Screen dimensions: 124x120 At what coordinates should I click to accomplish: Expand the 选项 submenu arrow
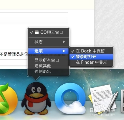64,51
